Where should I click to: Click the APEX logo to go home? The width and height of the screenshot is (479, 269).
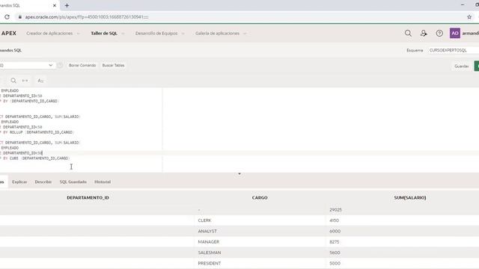8,33
